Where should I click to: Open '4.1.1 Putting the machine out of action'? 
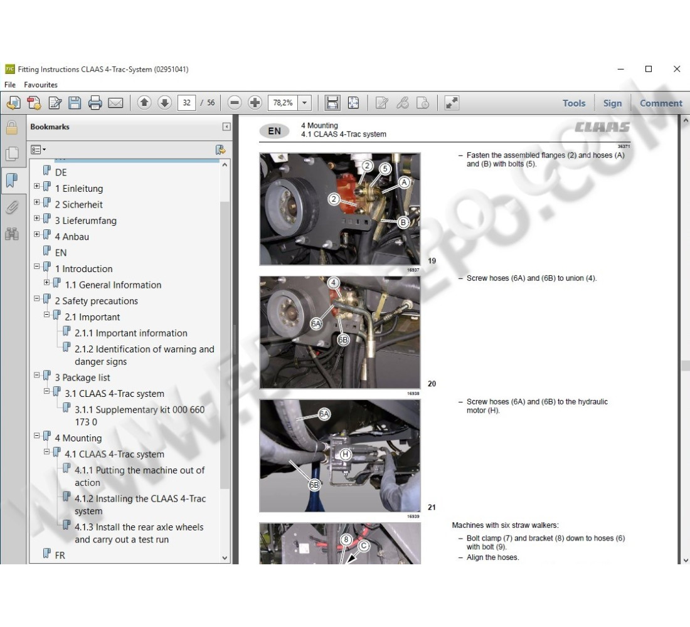coord(139,477)
